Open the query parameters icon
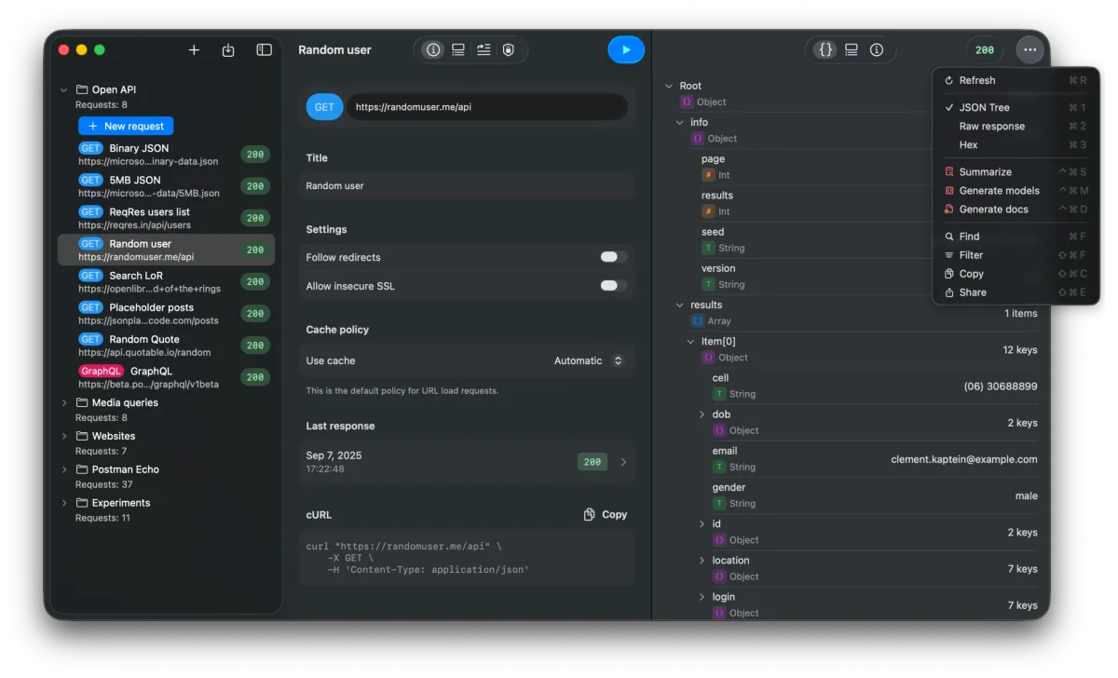The height and width of the screenshot is (678, 1118). coord(483,49)
